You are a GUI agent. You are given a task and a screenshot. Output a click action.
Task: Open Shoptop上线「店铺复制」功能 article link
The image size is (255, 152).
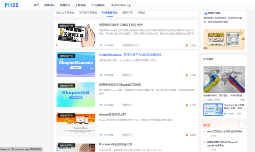click(x=234, y=107)
